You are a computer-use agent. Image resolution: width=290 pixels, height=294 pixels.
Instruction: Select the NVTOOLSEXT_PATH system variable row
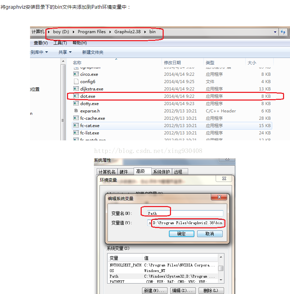click(x=163, y=265)
